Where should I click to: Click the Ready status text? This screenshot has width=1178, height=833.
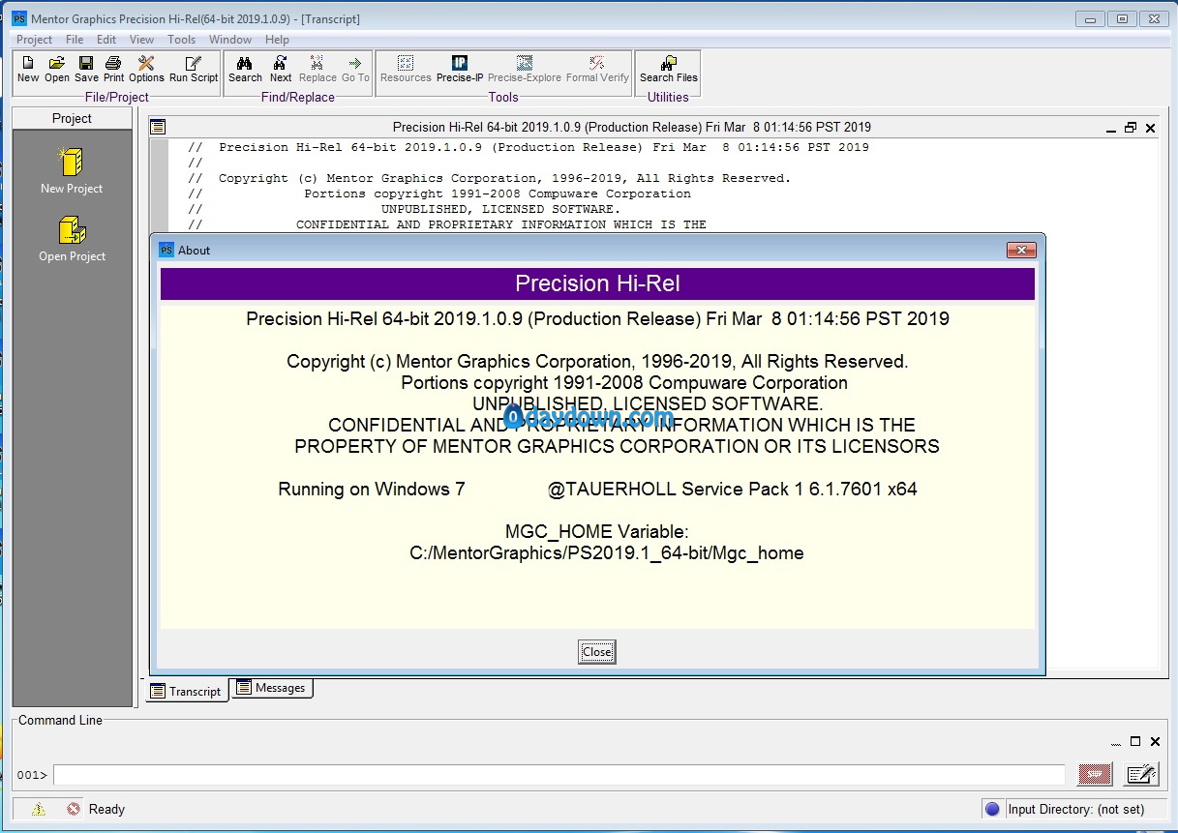(x=106, y=809)
